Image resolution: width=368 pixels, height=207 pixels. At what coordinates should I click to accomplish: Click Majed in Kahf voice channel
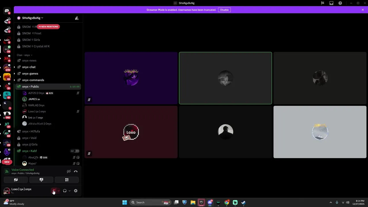click(x=51, y=164)
